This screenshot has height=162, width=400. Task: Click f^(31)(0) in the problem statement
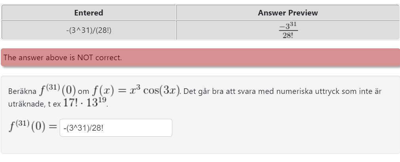(57, 90)
